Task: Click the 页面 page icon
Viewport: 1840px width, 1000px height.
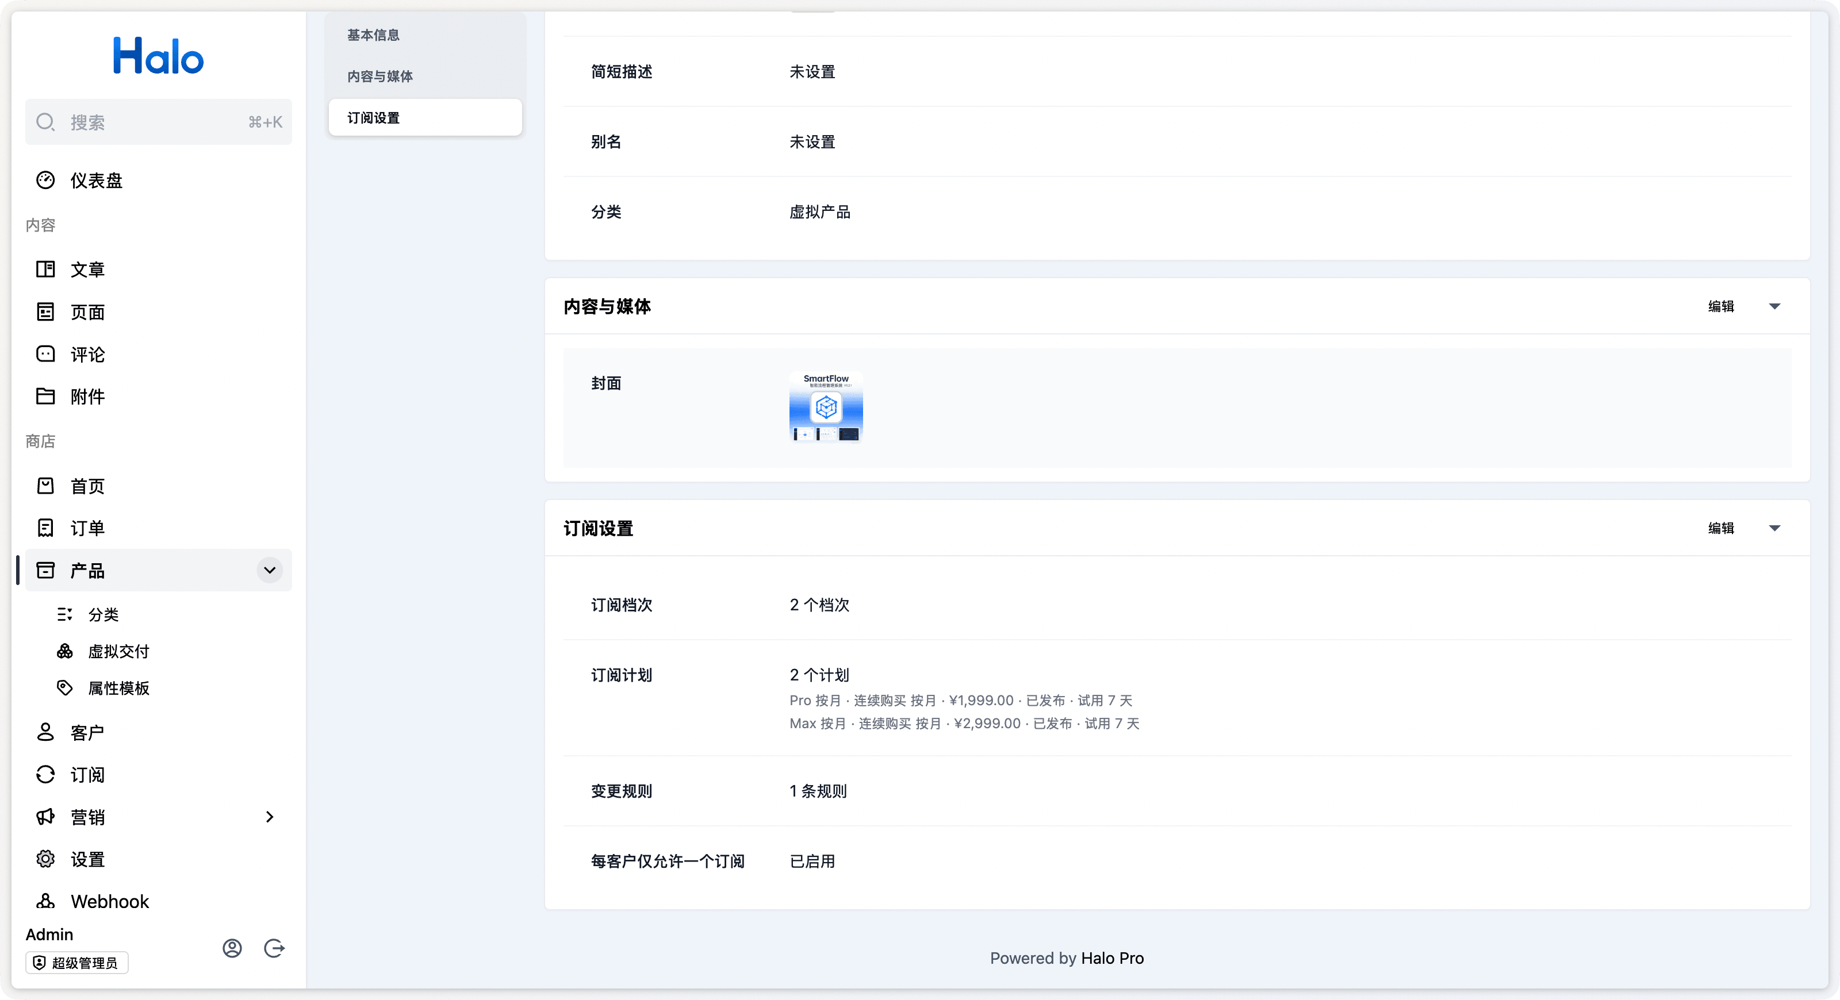Action: (x=45, y=312)
